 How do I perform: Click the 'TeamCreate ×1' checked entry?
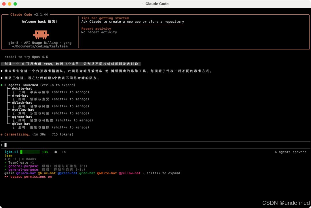click(19, 163)
